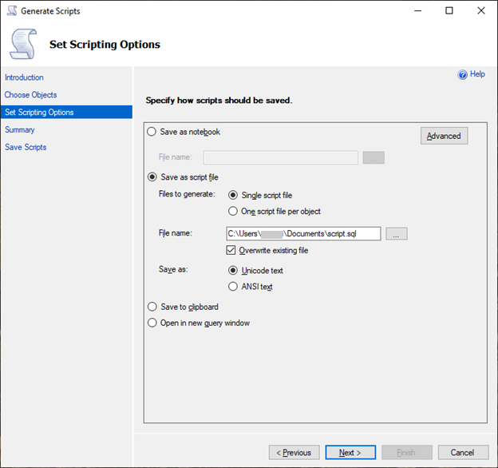This screenshot has height=468, width=498.
Task: Select Single script file radio button
Action: click(x=233, y=195)
